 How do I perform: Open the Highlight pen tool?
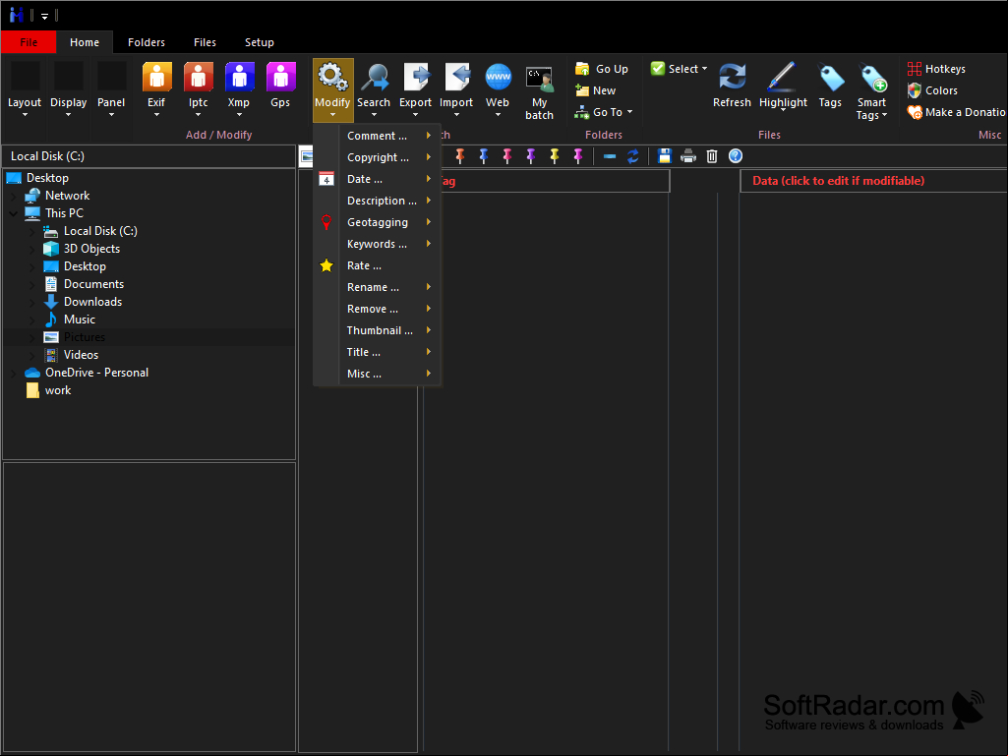(783, 87)
